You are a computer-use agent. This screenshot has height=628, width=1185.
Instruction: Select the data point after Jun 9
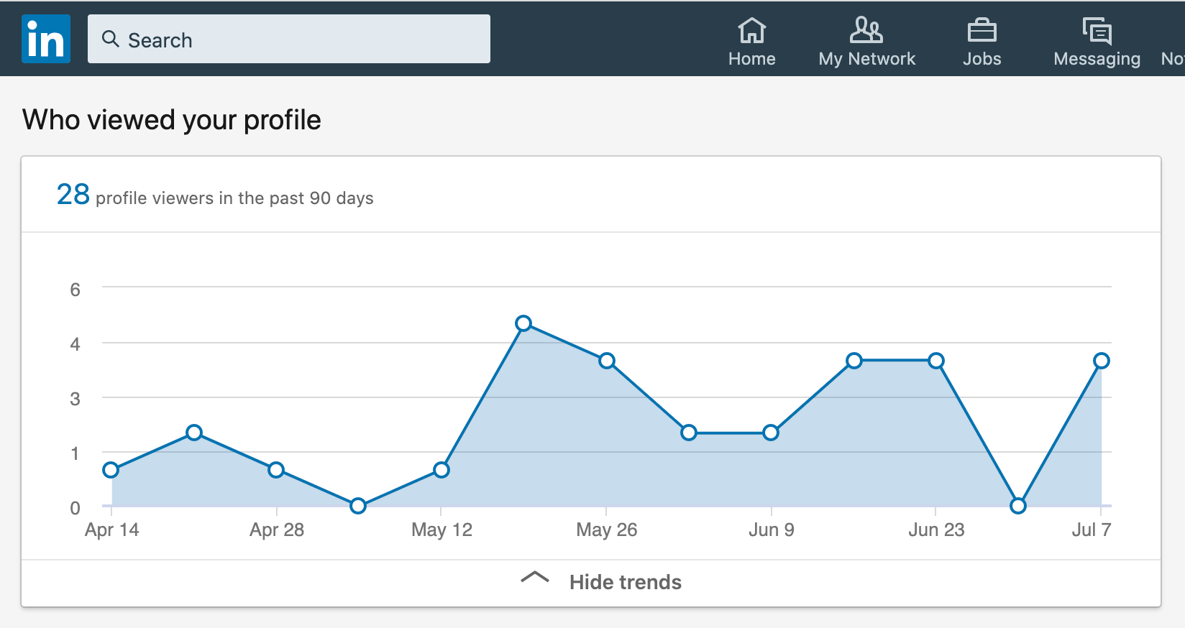pos(854,361)
